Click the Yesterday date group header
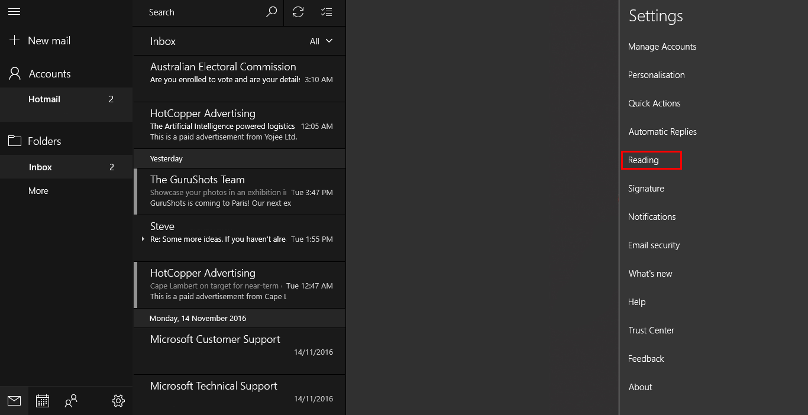The image size is (808, 415). (240, 158)
